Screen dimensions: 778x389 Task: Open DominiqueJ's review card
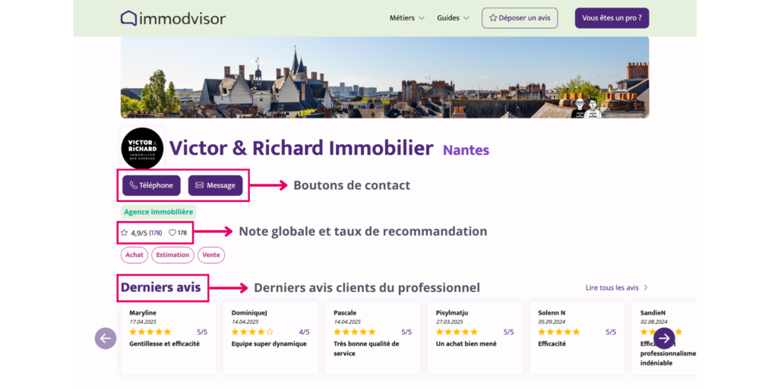[x=270, y=338]
